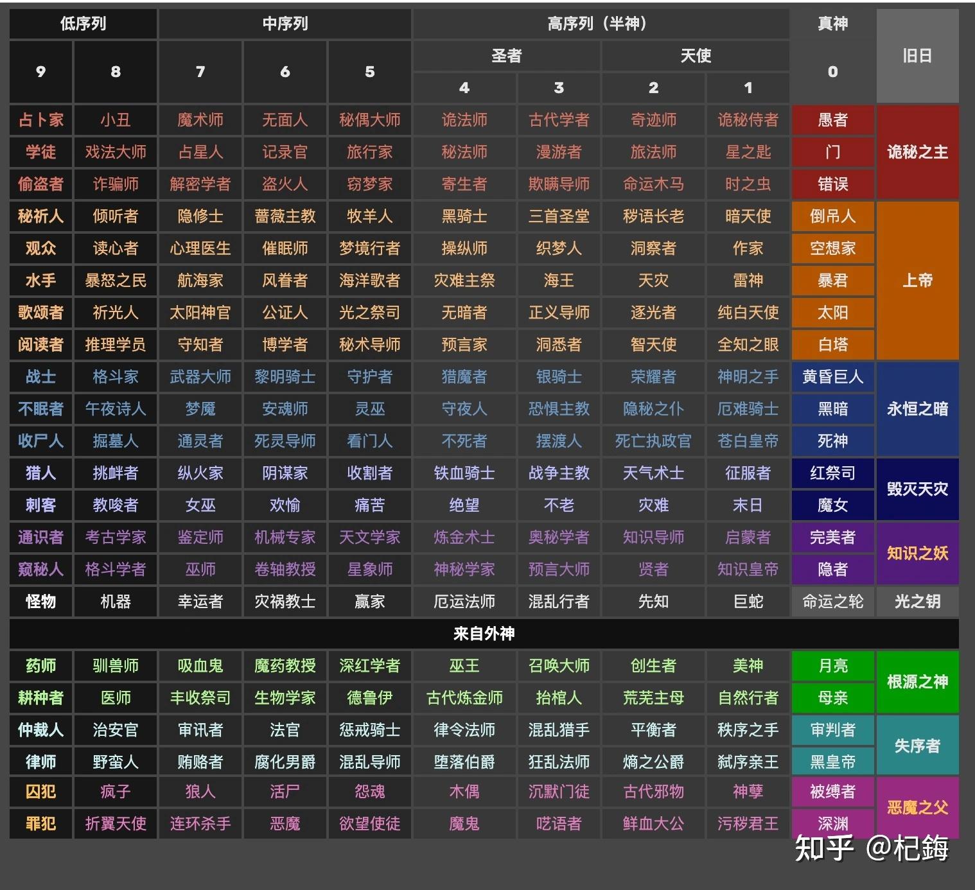The height and width of the screenshot is (890, 975).
Task: Select the green 月亮 cell
Action: click(832, 666)
